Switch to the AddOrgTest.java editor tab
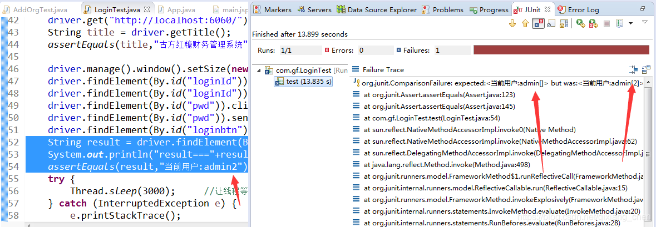 tap(36, 9)
